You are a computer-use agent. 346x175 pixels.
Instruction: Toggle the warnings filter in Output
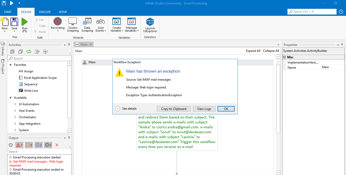(29, 145)
